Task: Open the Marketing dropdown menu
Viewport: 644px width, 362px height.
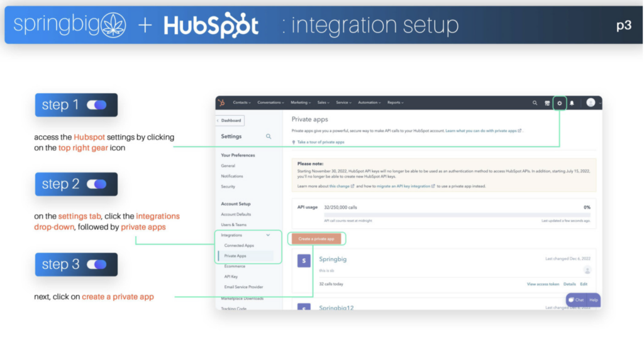Action: pyautogui.click(x=301, y=103)
